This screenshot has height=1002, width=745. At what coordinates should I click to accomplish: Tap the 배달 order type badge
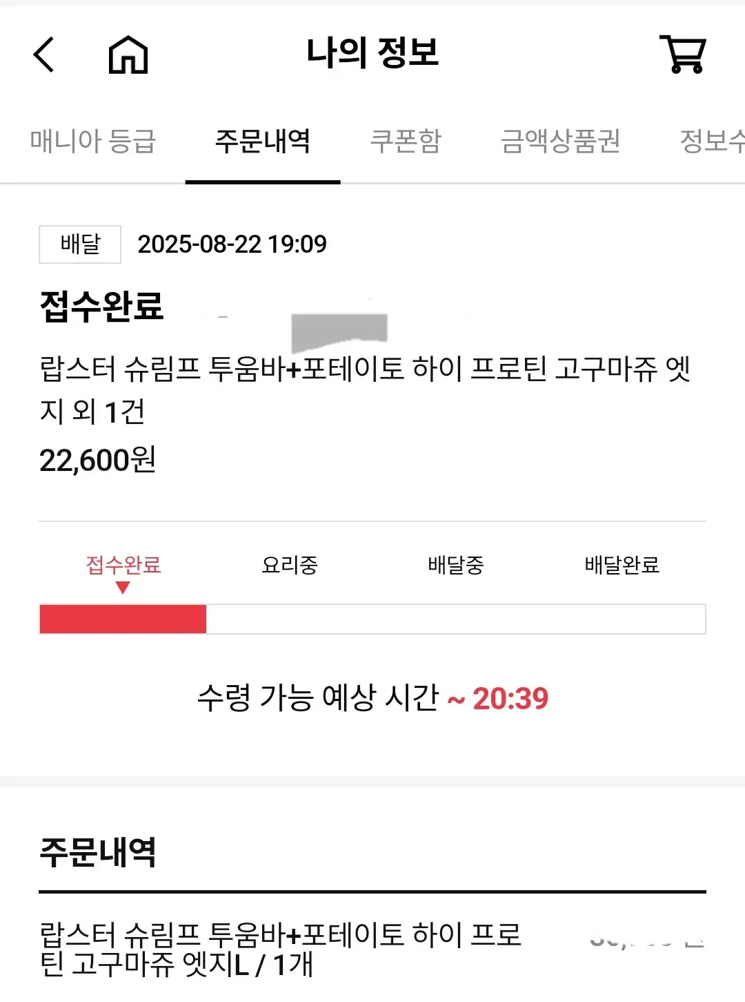pyautogui.click(x=80, y=244)
